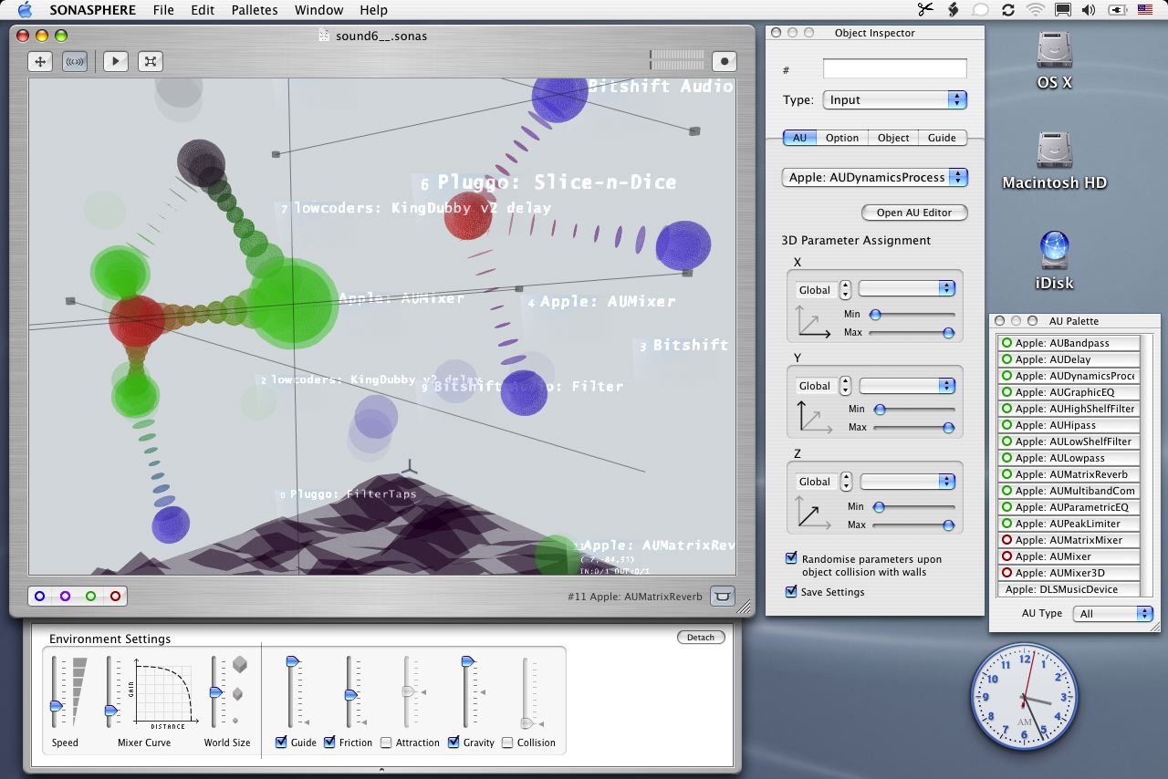Click the red circle object type icon

pyautogui.click(x=115, y=597)
